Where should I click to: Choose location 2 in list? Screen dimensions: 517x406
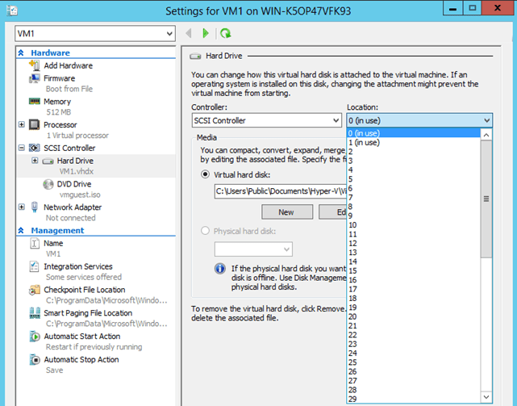point(414,152)
